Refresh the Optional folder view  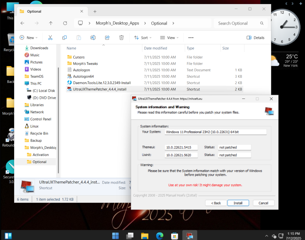65,23
